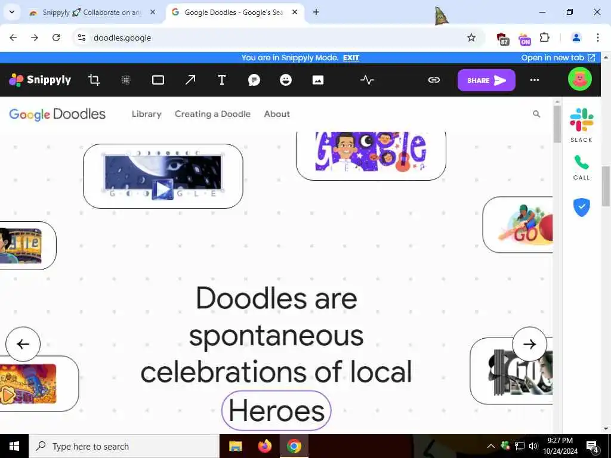Screen dimensions: 611x458
Task: Go forward in browser history
Action: coord(35,38)
